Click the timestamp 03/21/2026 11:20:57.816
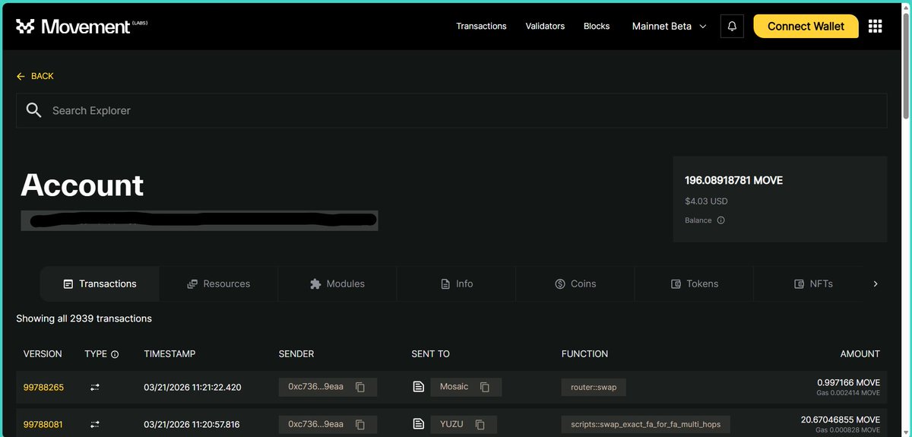912x437 pixels. pos(192,424)
